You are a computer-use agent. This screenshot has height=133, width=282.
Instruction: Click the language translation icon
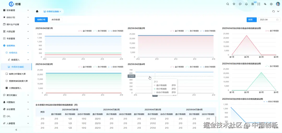265,4
